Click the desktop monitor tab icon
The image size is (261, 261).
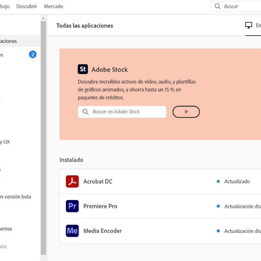[x=248, y=25]
